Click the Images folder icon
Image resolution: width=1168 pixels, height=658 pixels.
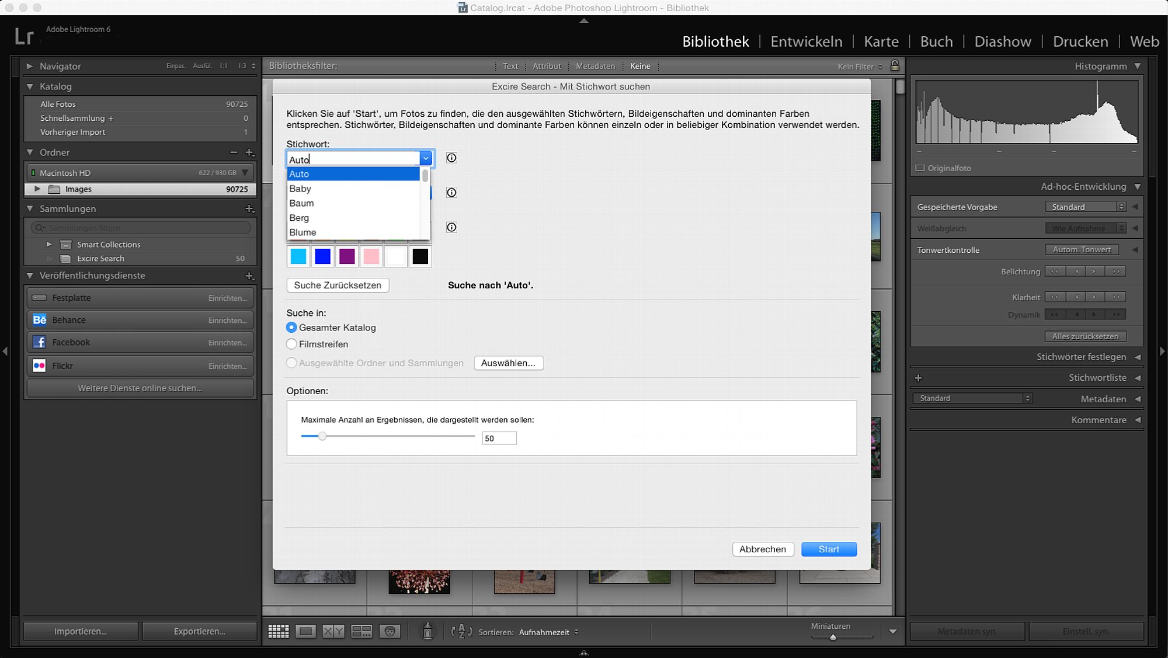pos(54,189)
